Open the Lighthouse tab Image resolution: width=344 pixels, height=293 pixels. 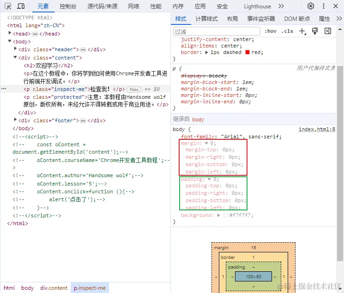[257, 6]
